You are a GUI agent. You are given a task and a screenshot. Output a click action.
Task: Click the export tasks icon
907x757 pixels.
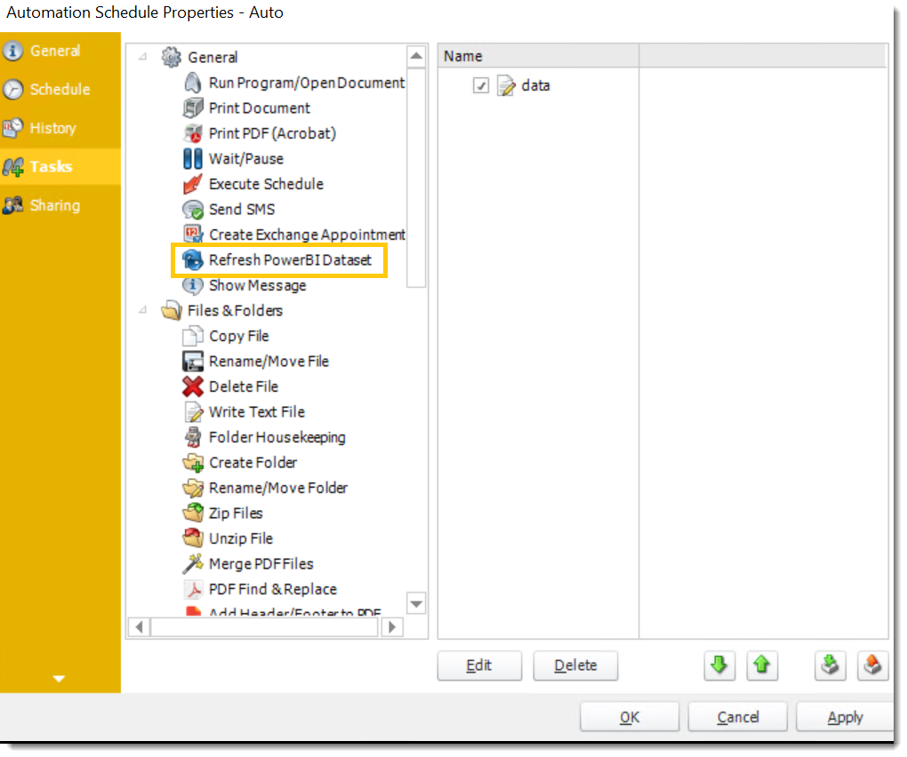point(872,665)
